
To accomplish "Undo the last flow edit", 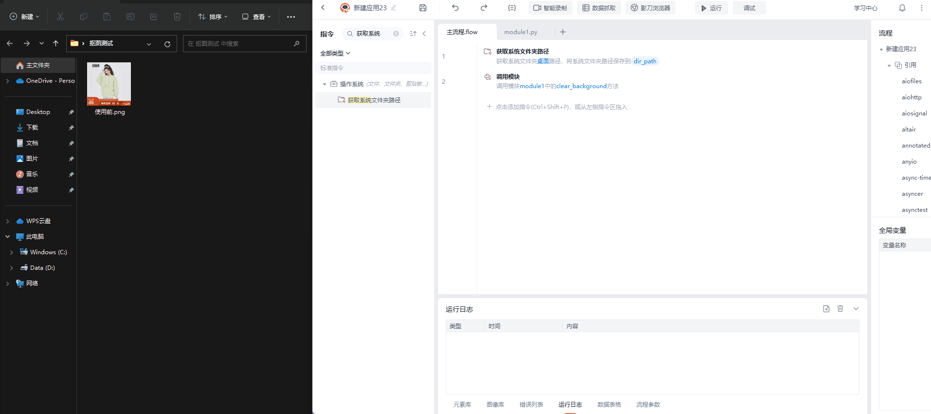I will coord(456,8).
